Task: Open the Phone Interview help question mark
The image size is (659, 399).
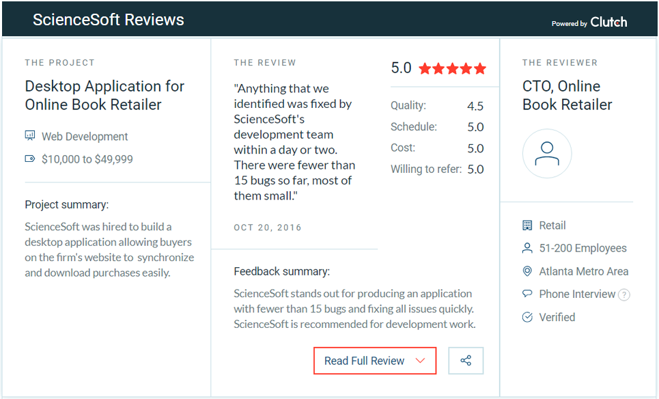Action: tap(623, 294)
